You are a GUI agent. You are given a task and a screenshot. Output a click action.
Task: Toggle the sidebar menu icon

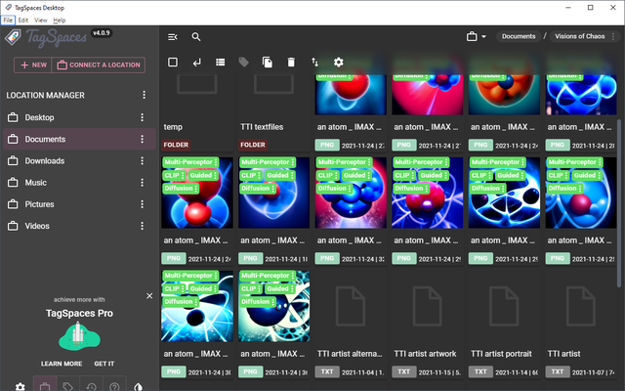173,37
